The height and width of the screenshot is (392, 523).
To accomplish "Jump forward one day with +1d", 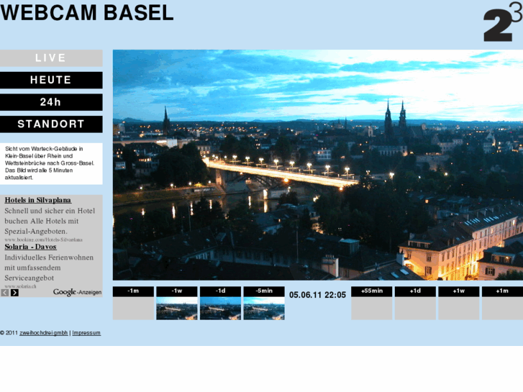I will tap(415, 291).
